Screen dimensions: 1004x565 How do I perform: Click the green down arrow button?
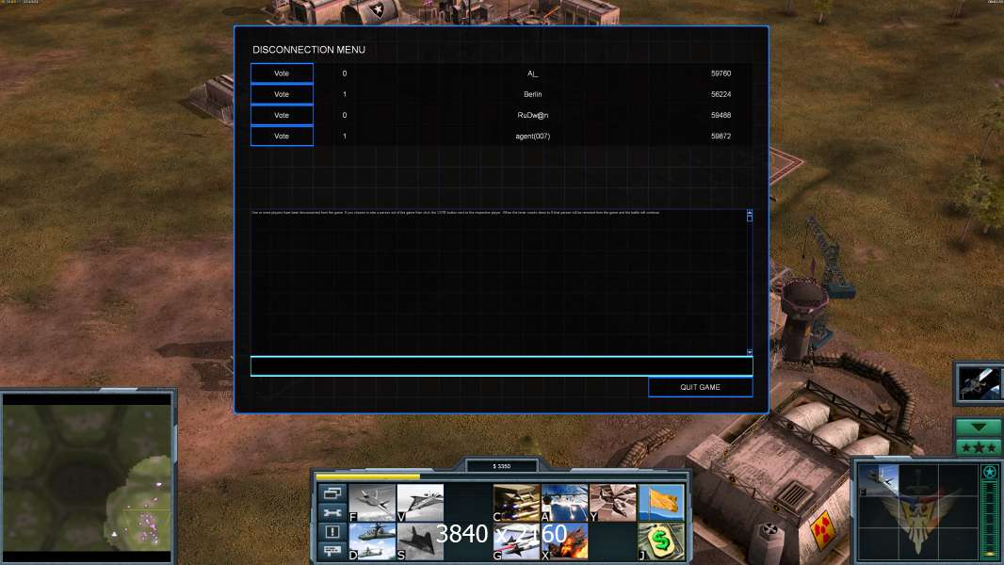979,427
